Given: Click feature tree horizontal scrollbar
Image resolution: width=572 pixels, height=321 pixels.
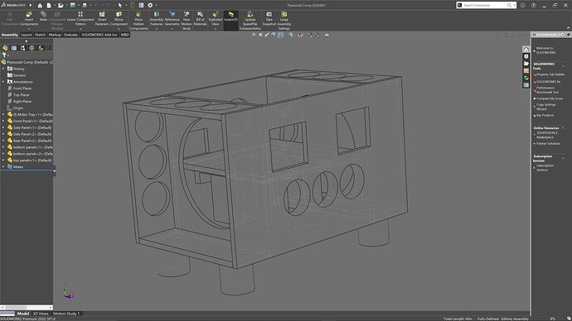Looking at the screenshot, I should pyautogui.click(x=27, y=308).
